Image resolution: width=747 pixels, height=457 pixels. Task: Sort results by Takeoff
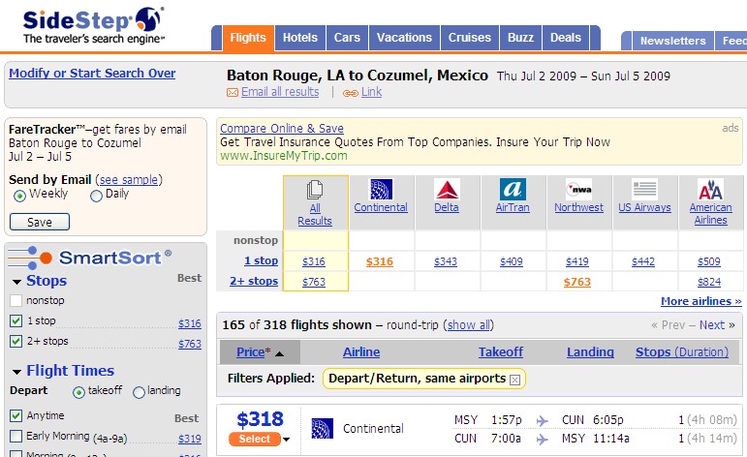click(501, 352)
